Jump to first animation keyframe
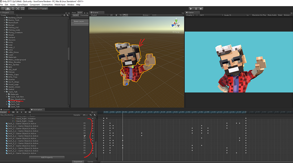The height and width of the screenshot is (163, 293). (x=13, y=112)
